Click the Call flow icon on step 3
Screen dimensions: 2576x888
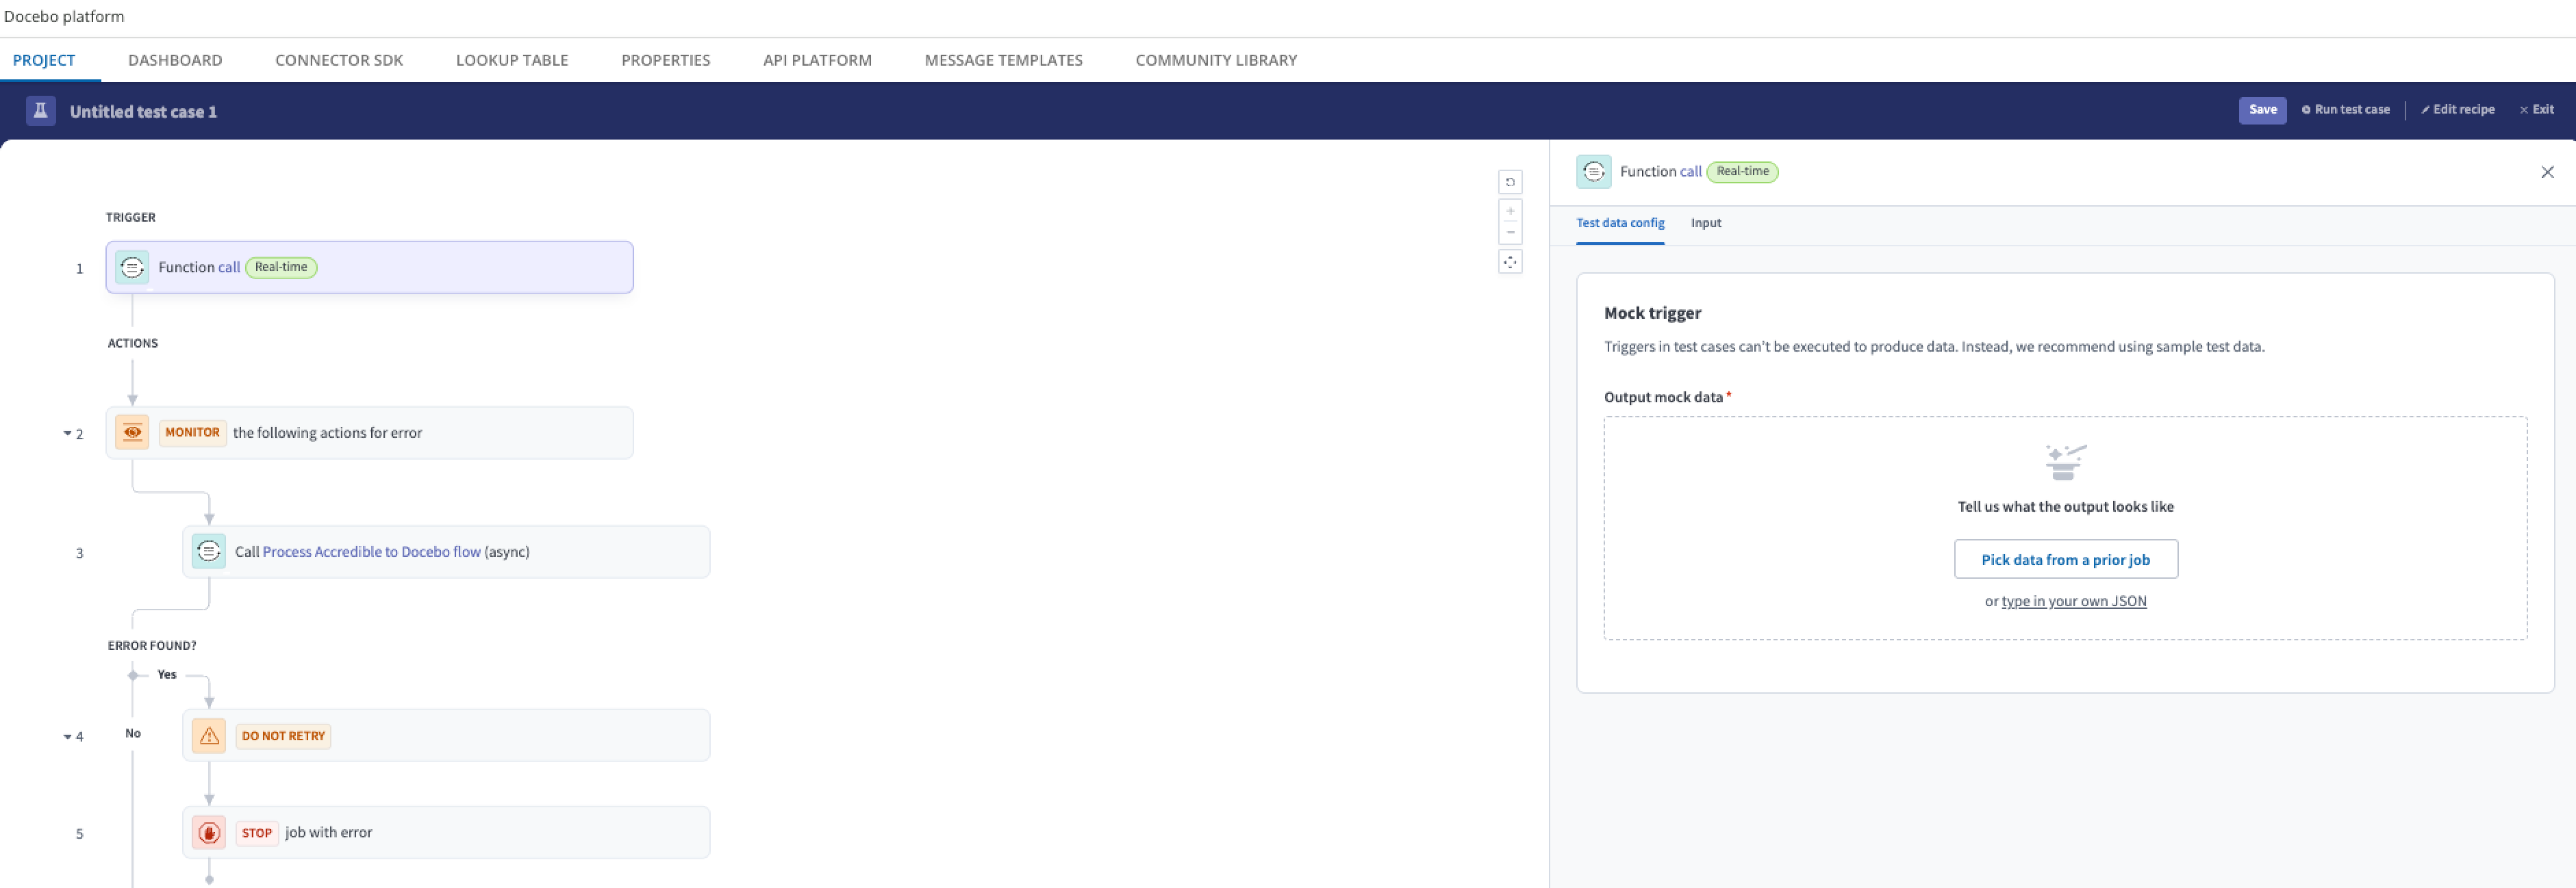209,550
